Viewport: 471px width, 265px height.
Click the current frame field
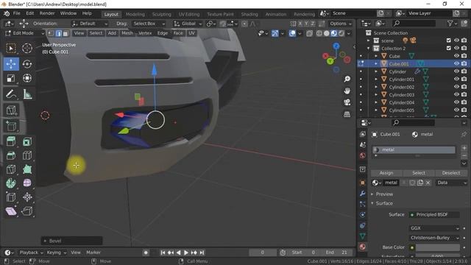point(263,252)
